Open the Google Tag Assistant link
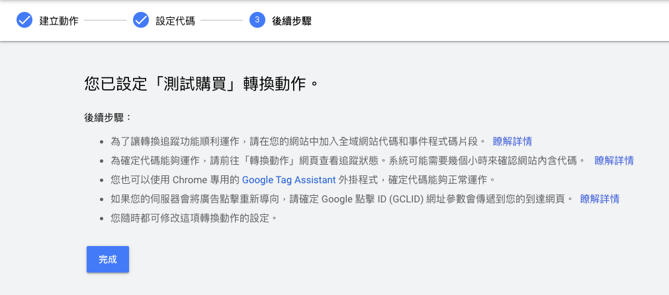The width and height of the screenshot is (669, 295). tap(289, 179)
